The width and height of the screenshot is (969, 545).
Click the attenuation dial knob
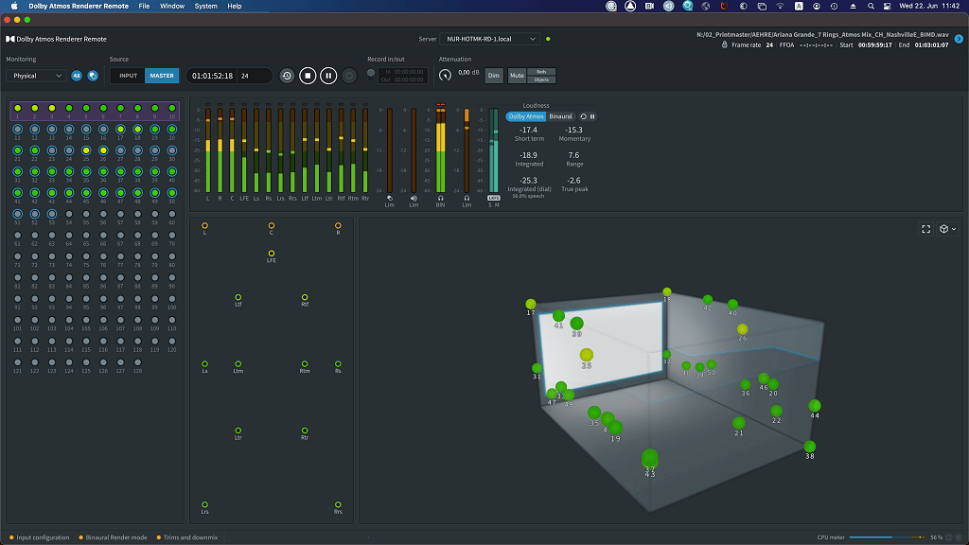(445, 76)
